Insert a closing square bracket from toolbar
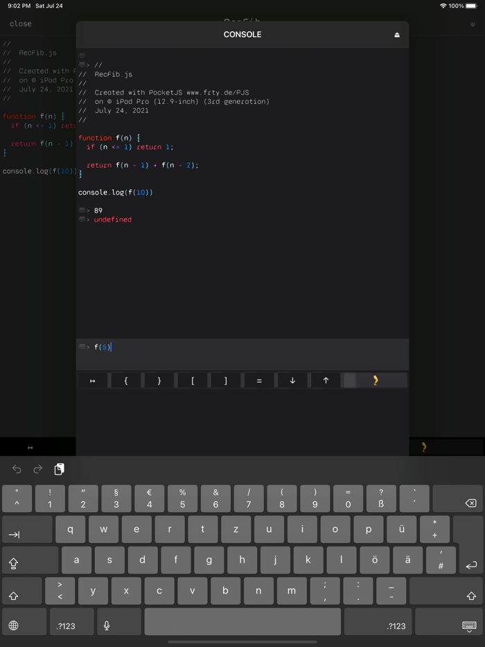The height and width of the screenshot is (647, 485). [226, 381]
